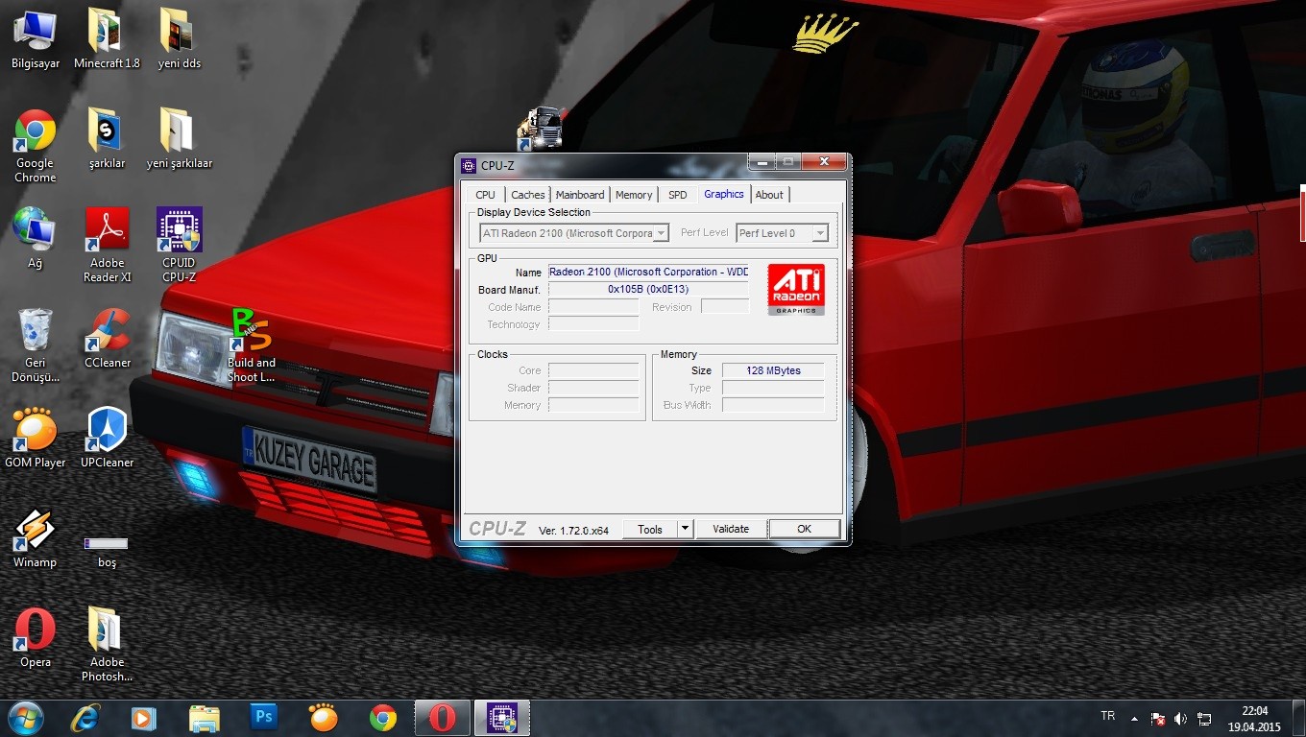Click the ATI Radeon Graphics logo
Screen dimensions: 1306x737
796,290
